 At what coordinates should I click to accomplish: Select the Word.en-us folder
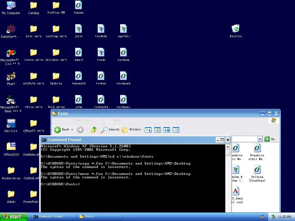[x=56, y=102]
